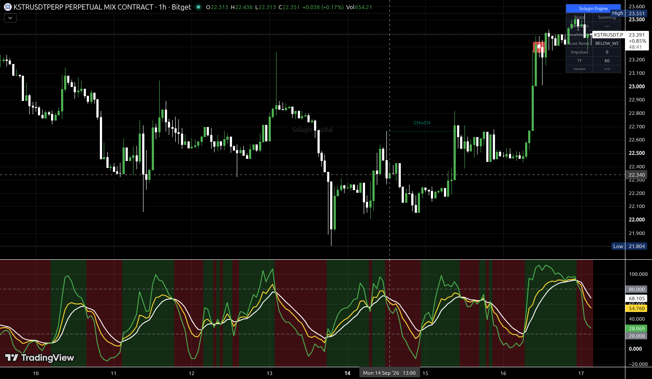Viewport: 652px width, 379px height.
Task: Click the Impulses row label
Action: click(x=579, y=52)
